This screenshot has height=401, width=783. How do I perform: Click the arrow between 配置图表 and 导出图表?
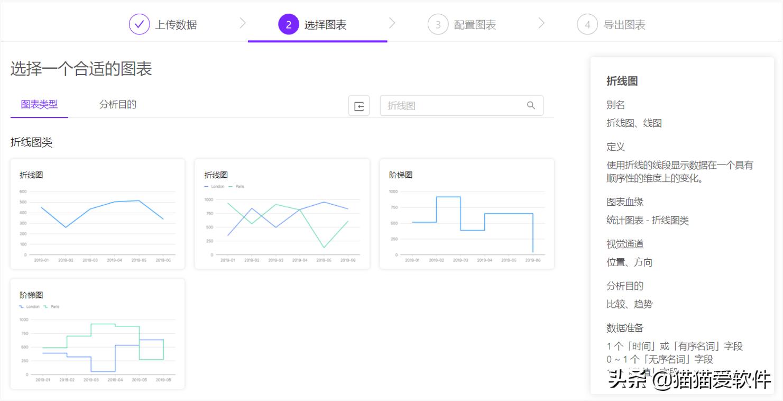[x=541, y=23]
